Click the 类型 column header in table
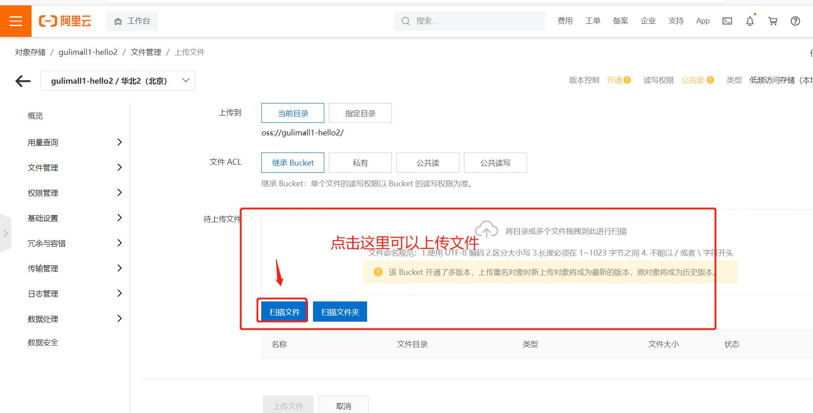Image resolution: width=813 pixels, height=413 pixels. [531, 344]
